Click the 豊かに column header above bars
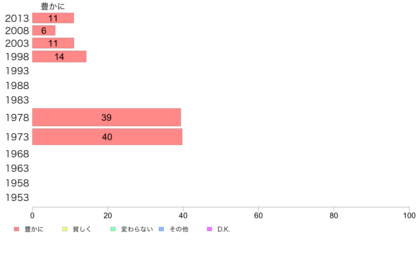Viewport: 419px width, 259px height. pyautogui.click(x=53, y=6)
